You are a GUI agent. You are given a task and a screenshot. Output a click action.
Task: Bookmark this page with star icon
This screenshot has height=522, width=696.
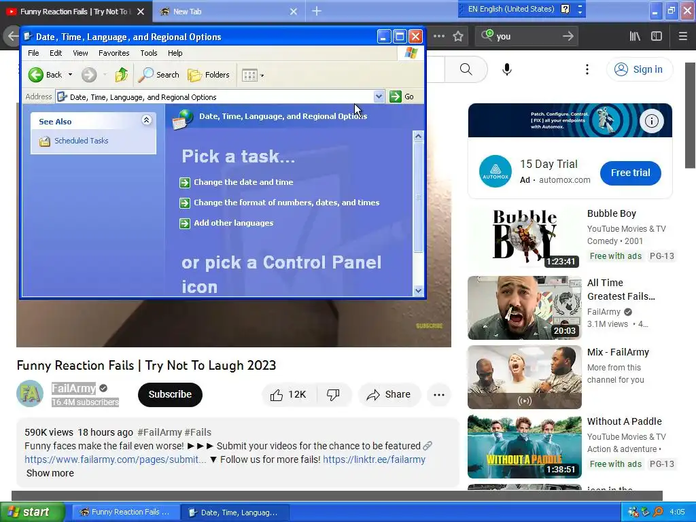(458, 36)
